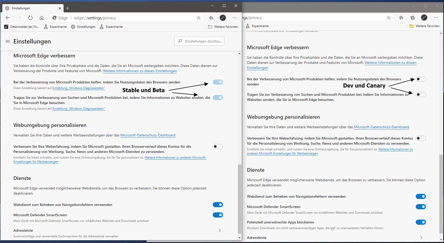Go back in the left Edge window
Screen dimensions: 444x243
coord(8,18)
